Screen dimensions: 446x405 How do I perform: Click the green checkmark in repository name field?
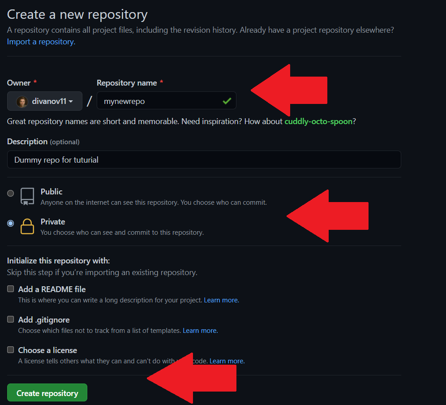click(x=227, y=101)
